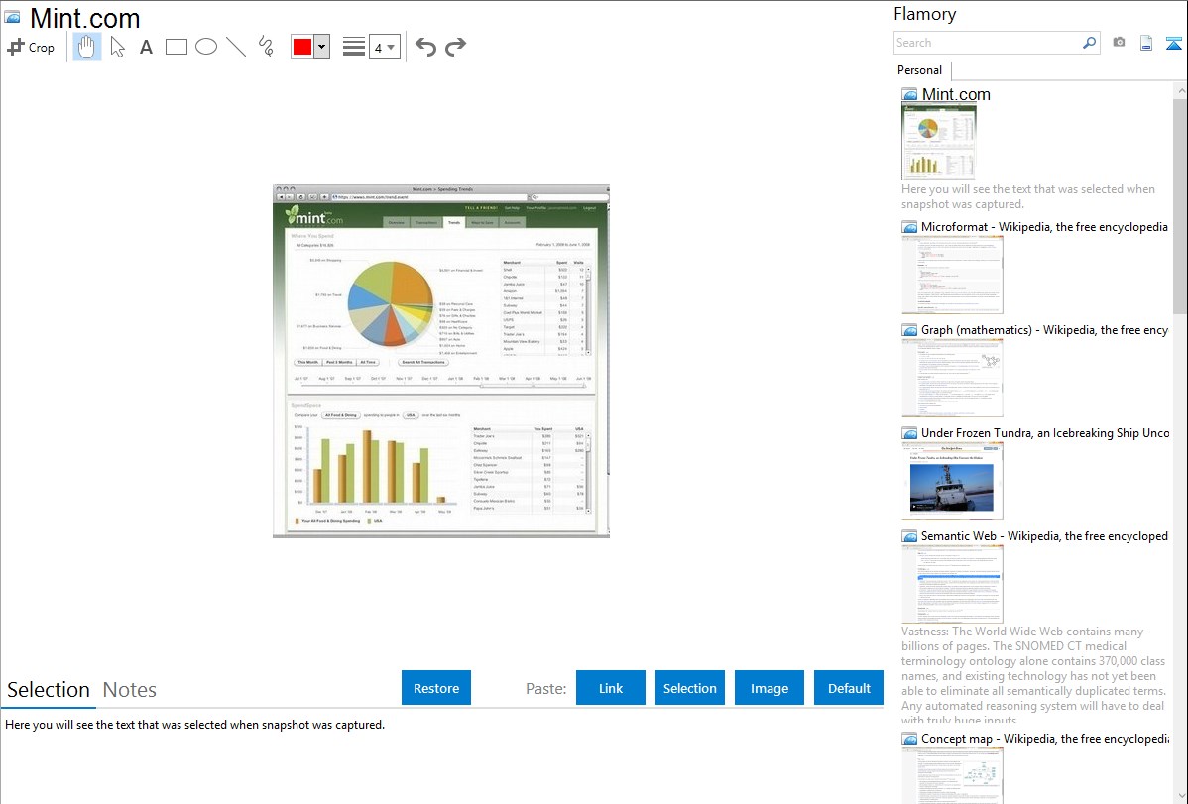Switch to the Personal tab

(x=920, y=70)
